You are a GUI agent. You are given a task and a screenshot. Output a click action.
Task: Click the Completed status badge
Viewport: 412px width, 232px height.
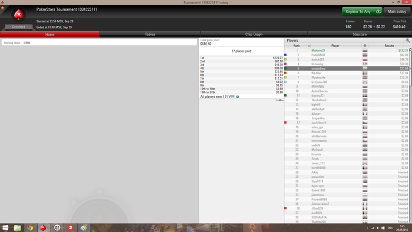coord(19,27)
